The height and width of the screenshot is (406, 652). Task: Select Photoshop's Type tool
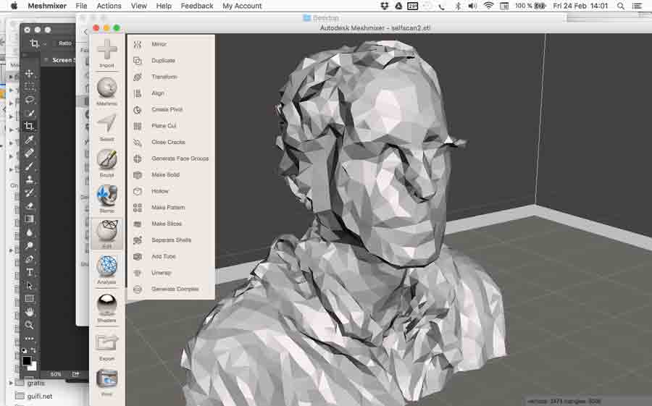pos(30,272)
